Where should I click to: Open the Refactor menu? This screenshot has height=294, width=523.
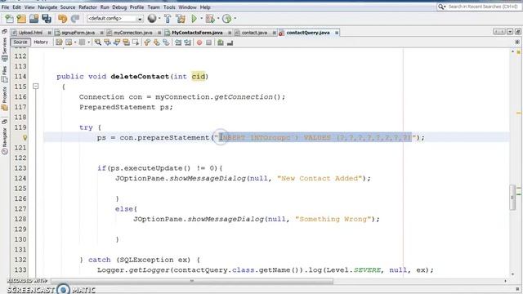(87, 7)
